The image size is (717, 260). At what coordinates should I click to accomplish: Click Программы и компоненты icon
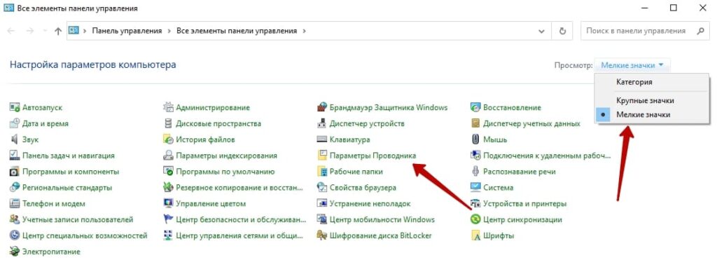click(15, 172)
